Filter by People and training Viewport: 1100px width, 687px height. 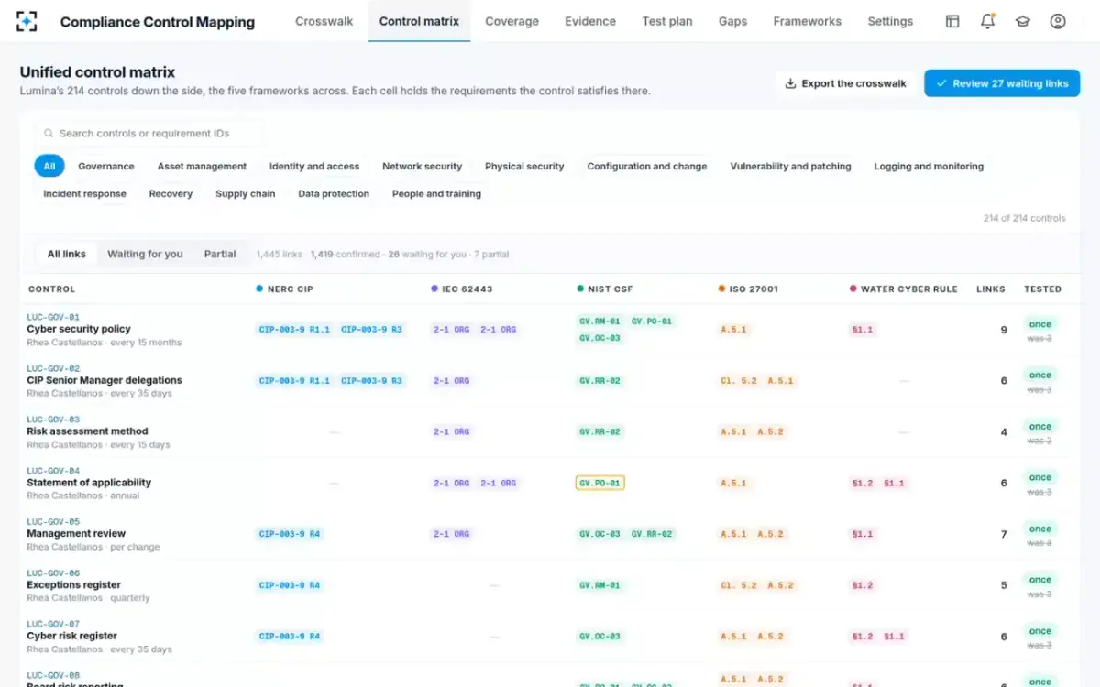[x=436, y=194]
